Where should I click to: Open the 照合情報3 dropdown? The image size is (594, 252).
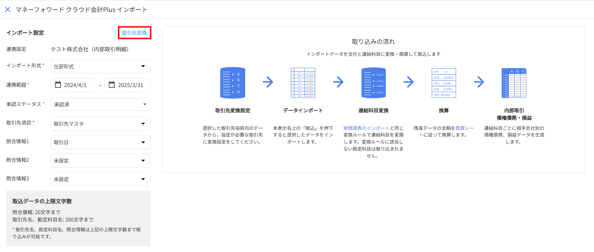[x=100, y=179]
